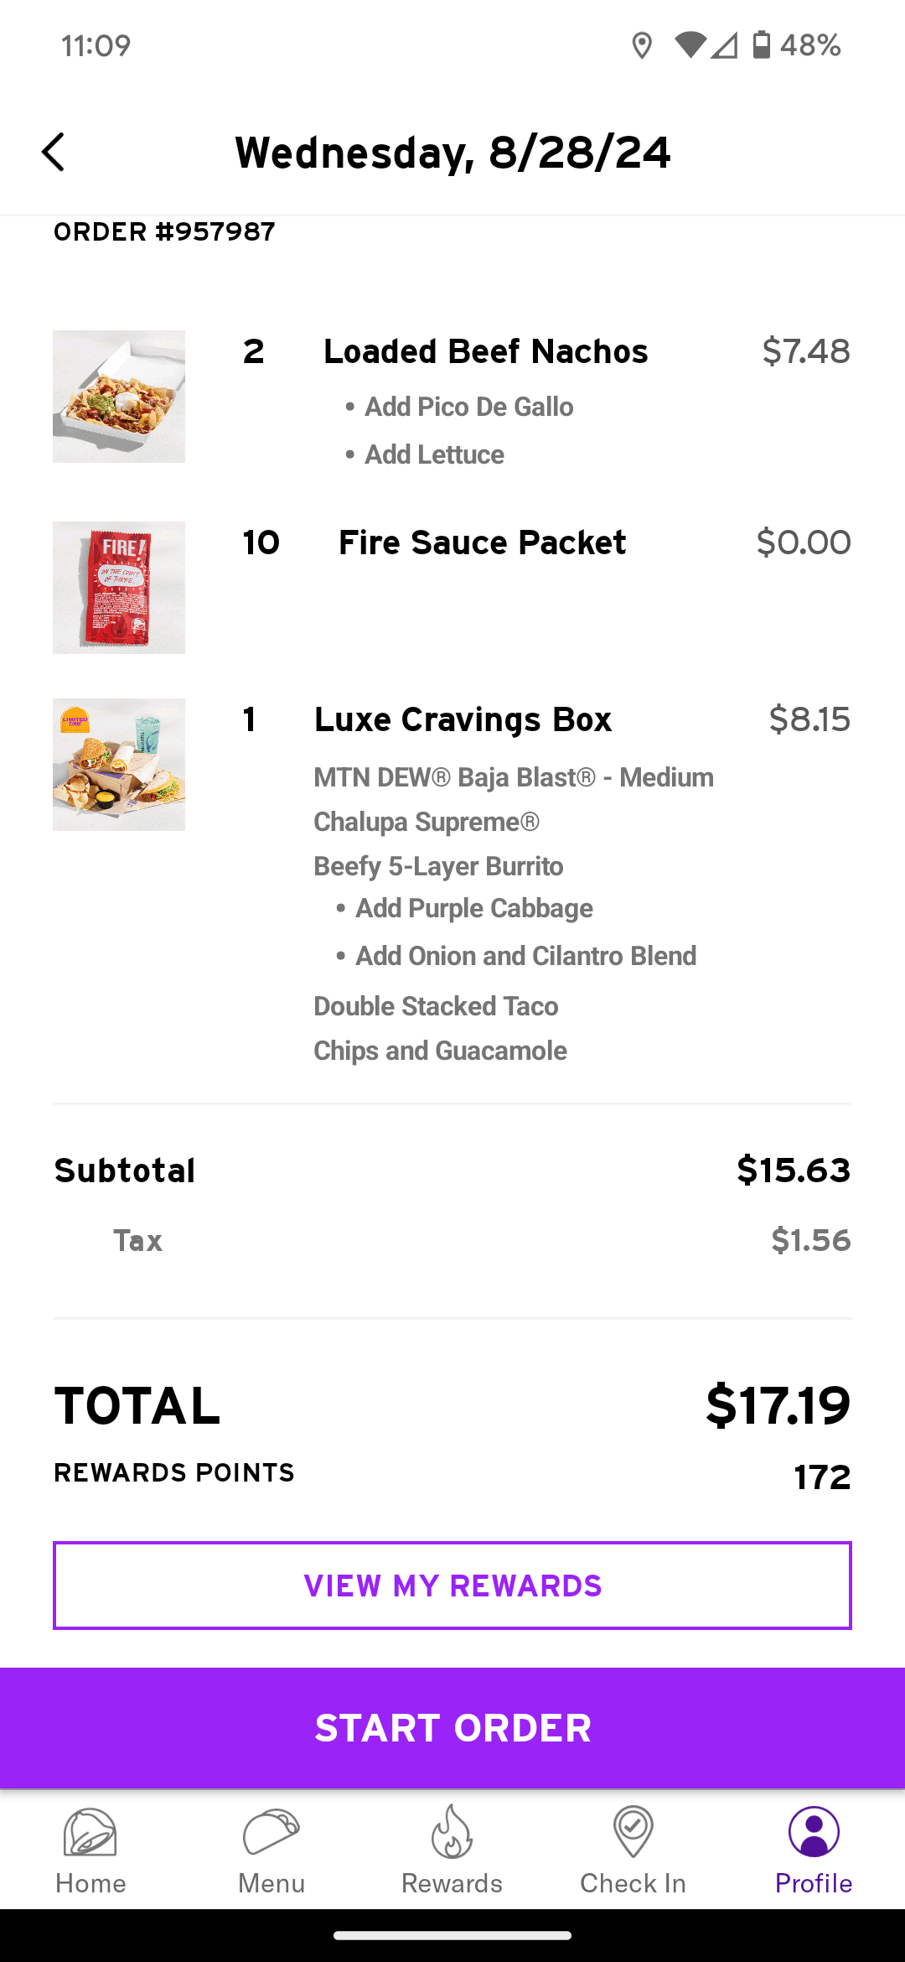Tap the order number 957987 label

[164, 232]
